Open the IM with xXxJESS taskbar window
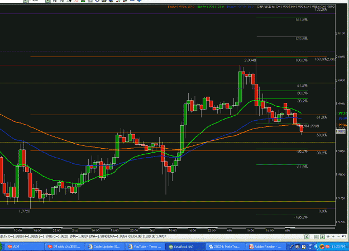This screenshot has height=251, width=349. tap(65, 247)
